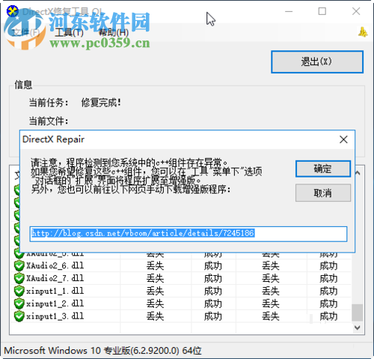Select the XAudio2_6.dll file name
Screen dimensions: 374x359
[55, 265]
